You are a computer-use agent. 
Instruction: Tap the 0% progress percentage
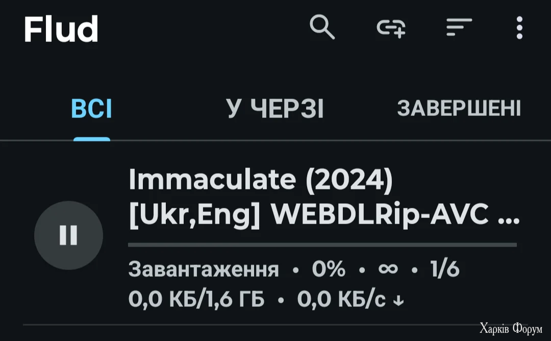328,270
